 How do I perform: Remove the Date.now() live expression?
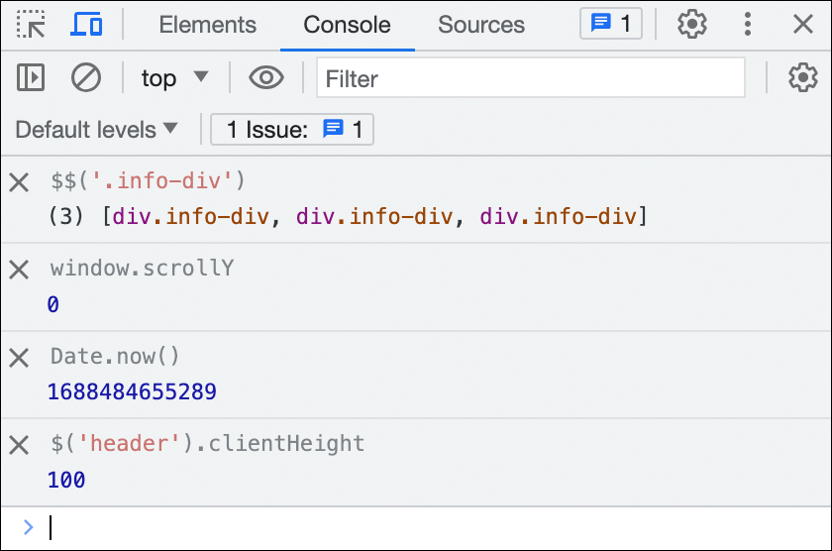[x=19, y=358]
